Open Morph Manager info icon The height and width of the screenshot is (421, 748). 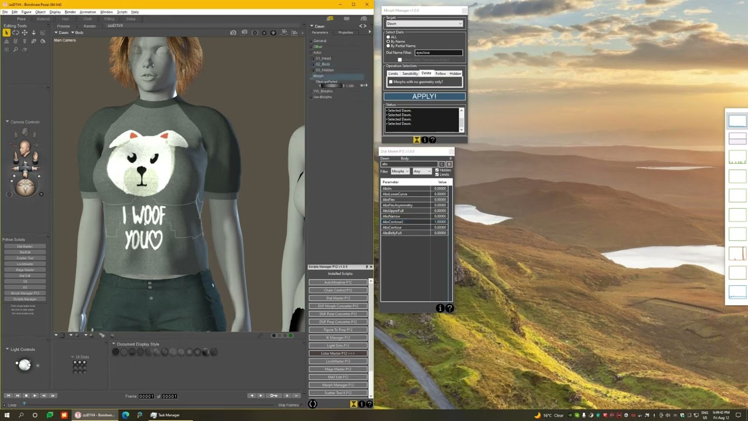tap(425, 140)
